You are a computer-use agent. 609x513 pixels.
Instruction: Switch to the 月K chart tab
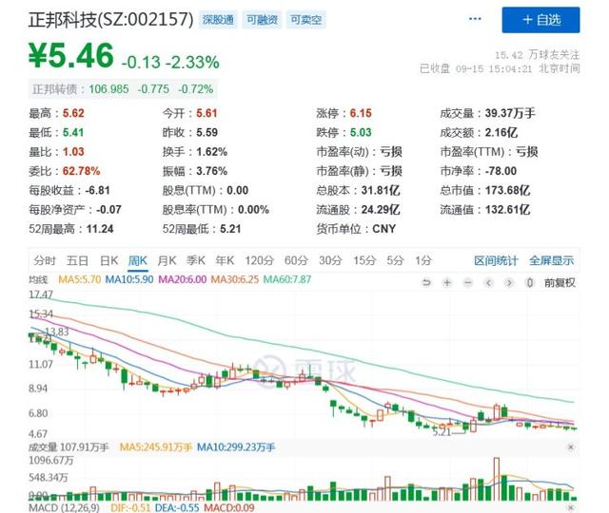coord(167,260)
